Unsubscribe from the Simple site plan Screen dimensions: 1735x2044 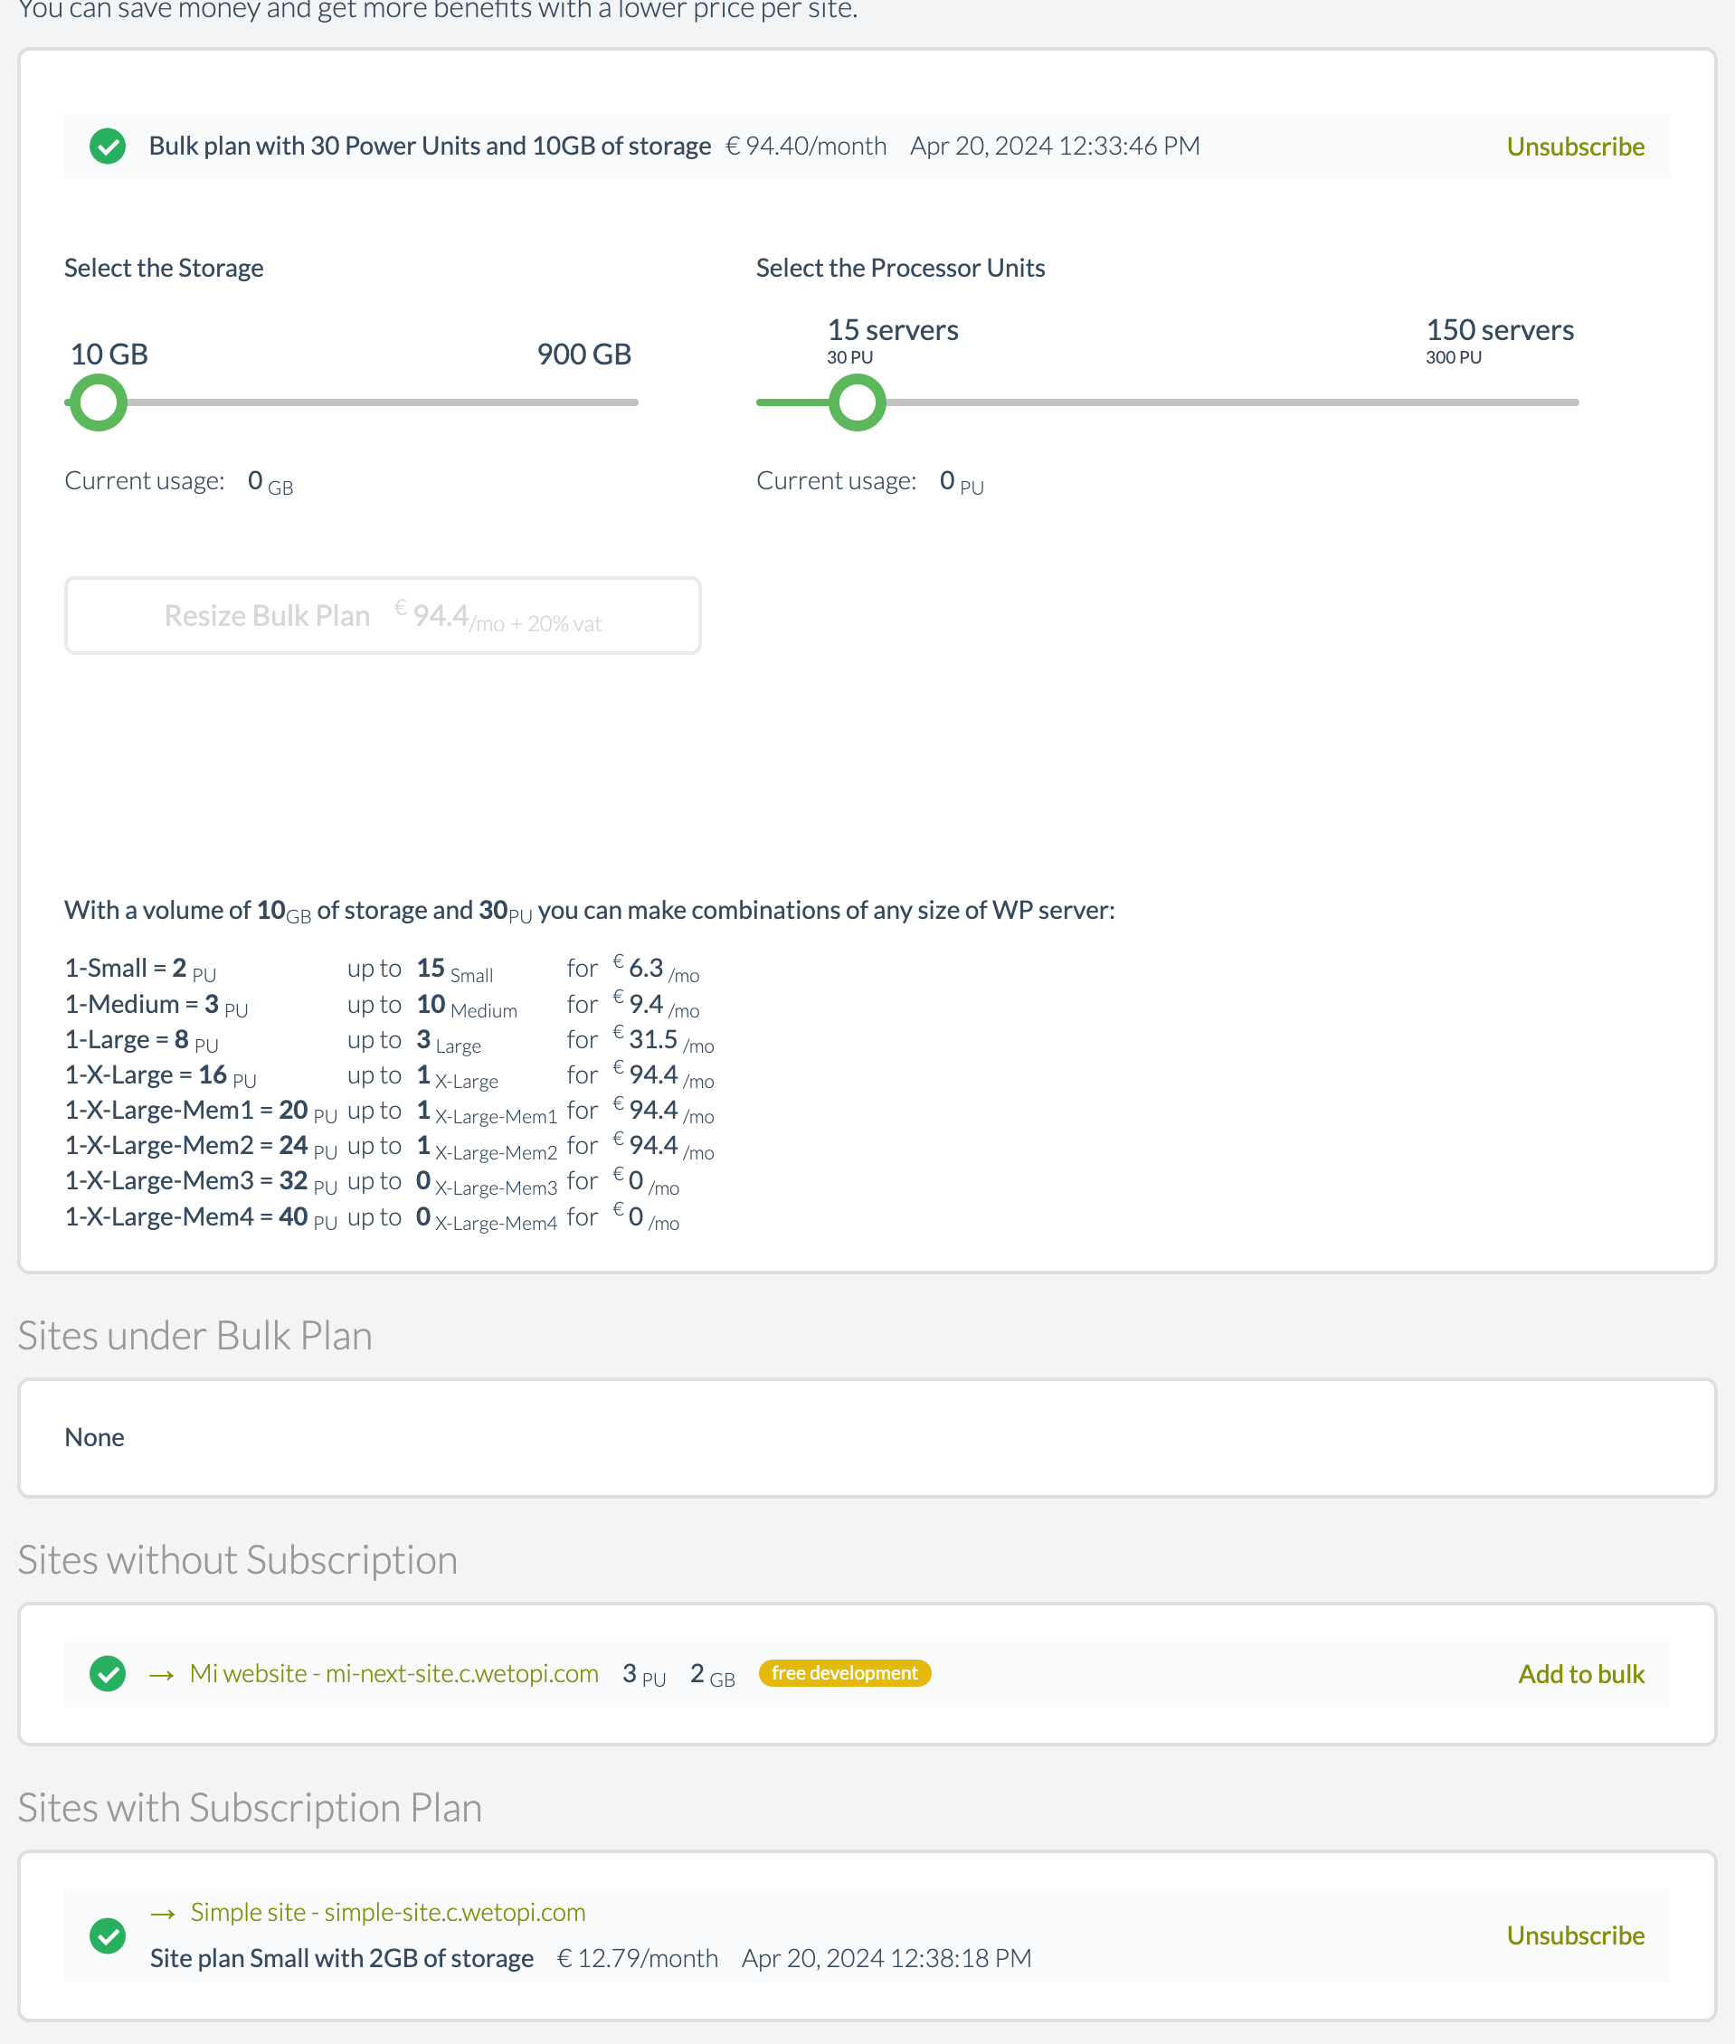tap(1575, 1935)
